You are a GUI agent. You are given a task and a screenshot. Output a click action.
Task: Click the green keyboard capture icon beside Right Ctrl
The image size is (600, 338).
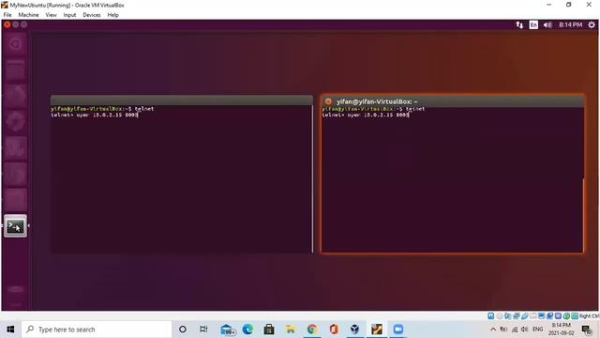[575, 316]
